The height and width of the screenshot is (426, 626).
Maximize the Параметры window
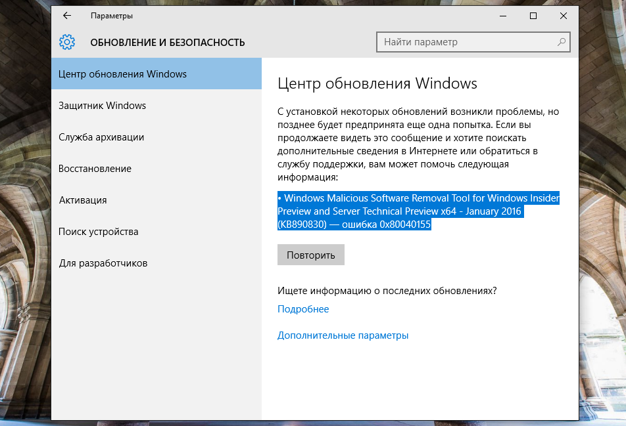point(533,16)
